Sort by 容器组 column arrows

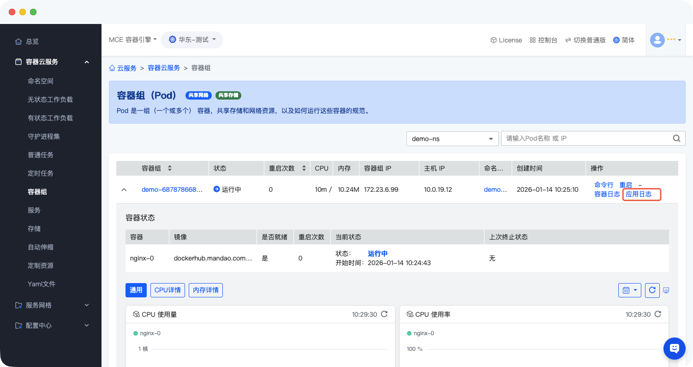(170, 168)
